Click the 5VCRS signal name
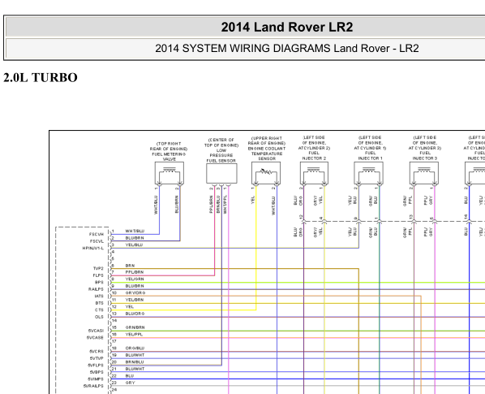Screen dimensions: 485x394 click(97, 352)
